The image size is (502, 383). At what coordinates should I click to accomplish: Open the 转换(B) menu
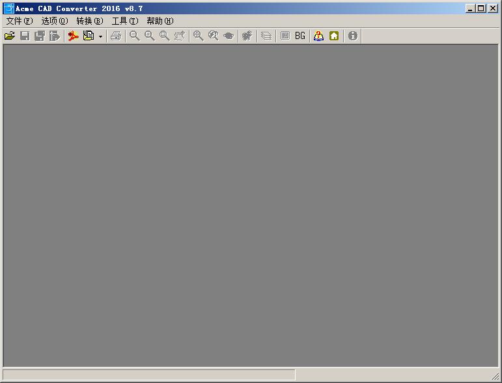pos(90,21)
